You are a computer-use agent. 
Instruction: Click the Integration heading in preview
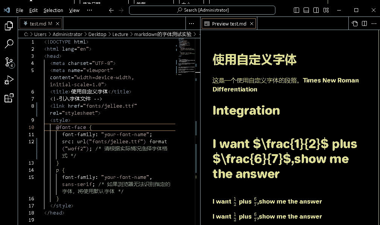click(246, 111)
